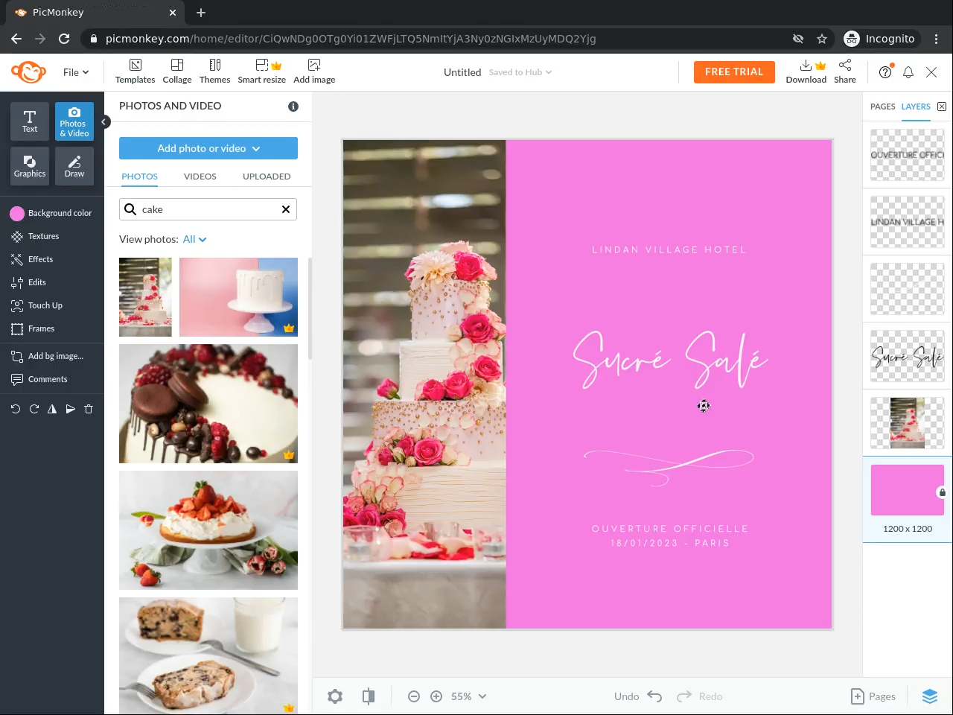Open the Templates tool
953x715 pixels.
click(x=135, y=71)
